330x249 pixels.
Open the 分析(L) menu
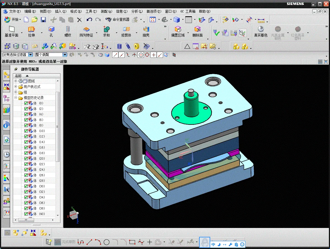(137, 11)
